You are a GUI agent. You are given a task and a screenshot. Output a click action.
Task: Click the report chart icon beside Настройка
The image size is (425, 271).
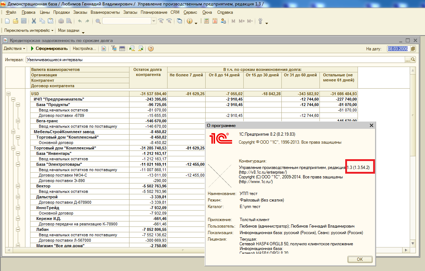[x=104, y=49]
